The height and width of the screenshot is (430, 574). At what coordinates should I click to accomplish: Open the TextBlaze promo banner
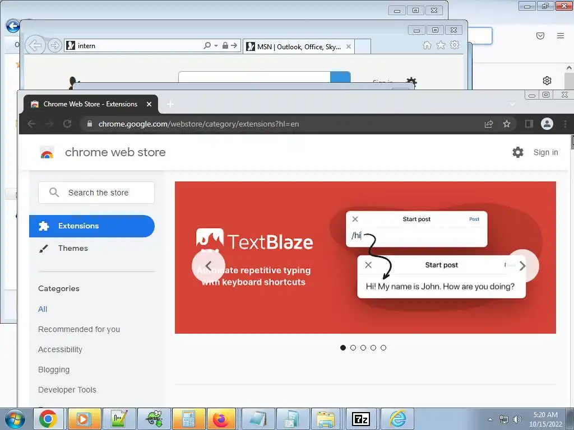pos(365,258)
